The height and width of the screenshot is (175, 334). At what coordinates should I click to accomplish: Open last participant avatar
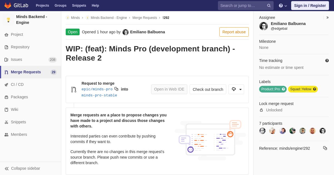tap(323, 131)
